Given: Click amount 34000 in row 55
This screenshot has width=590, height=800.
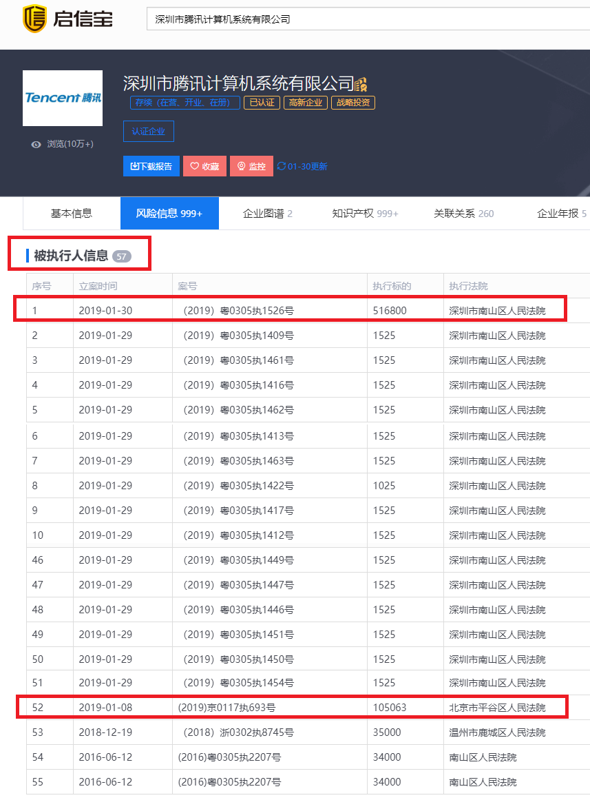Looking at the screenshot, I should coord(387,782).
